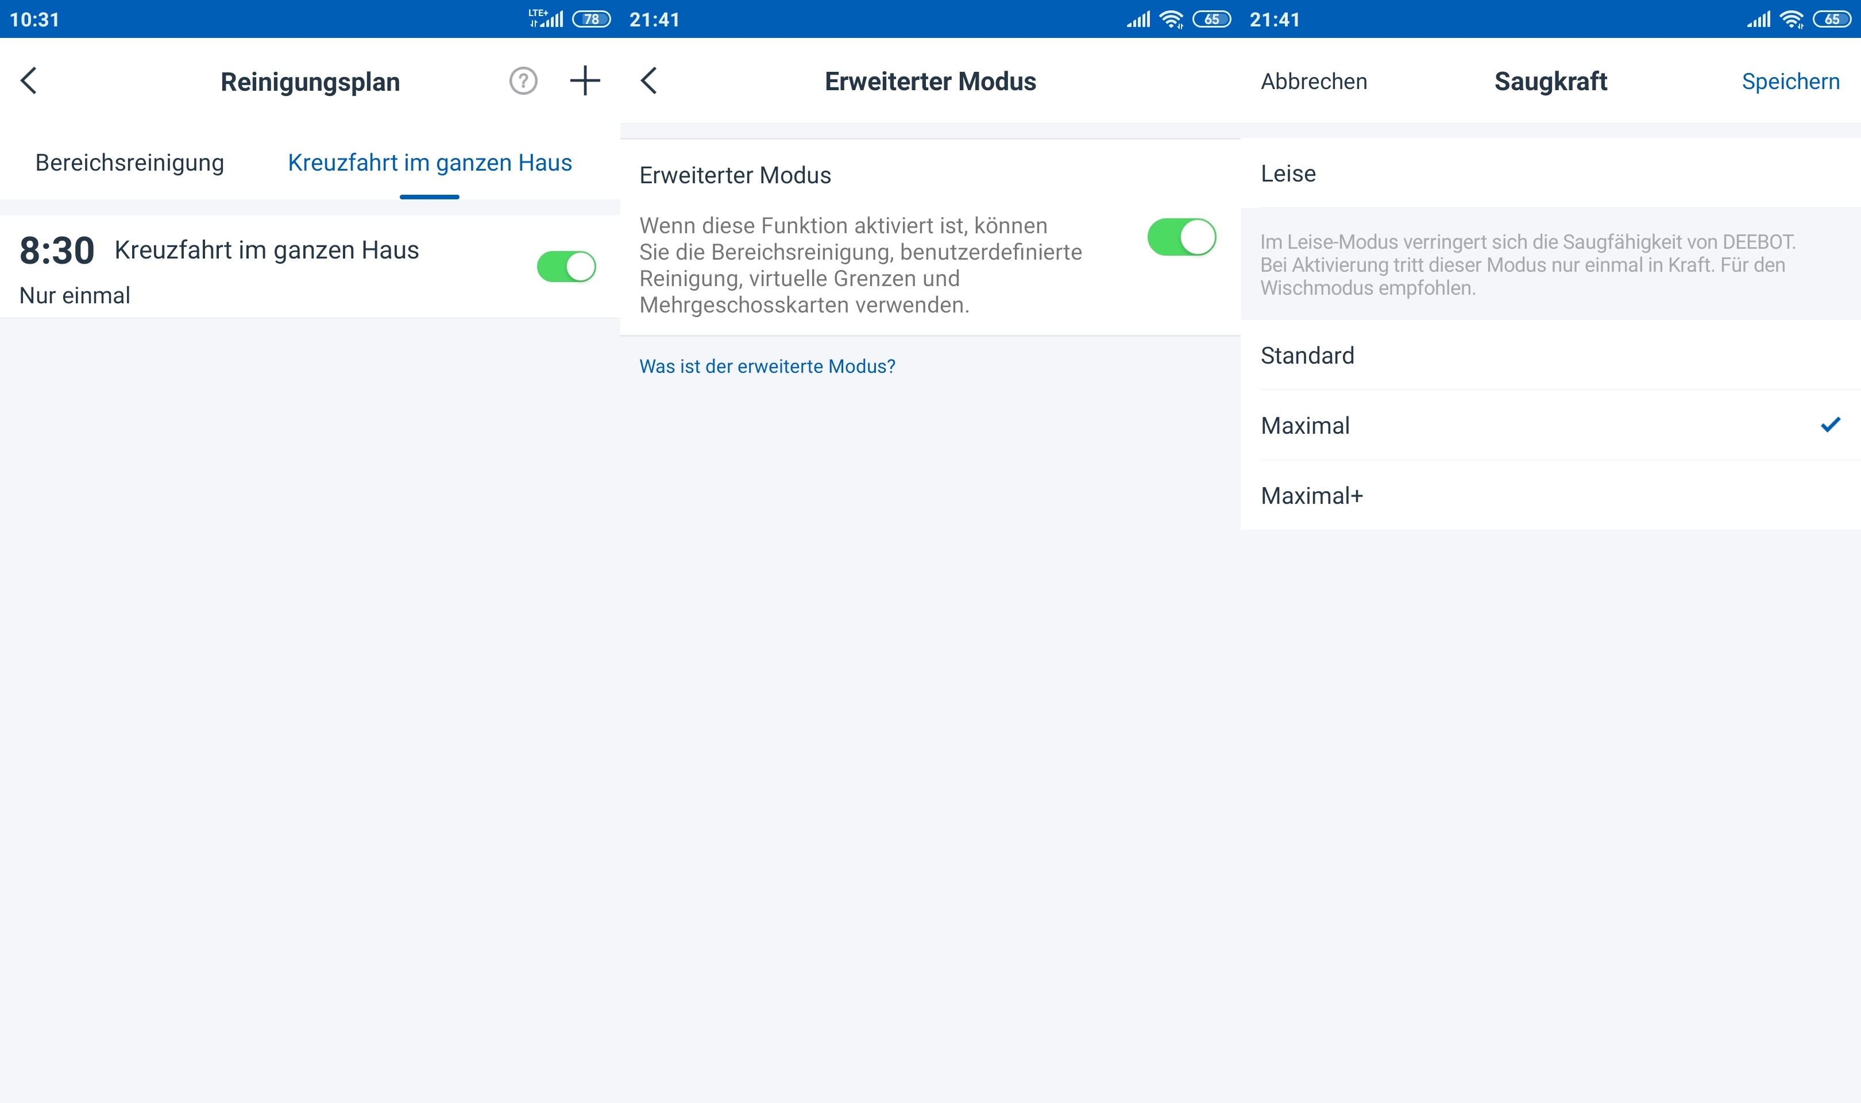The height and width of the screenshot is (1103, 1861).
Task: Turn off the Erweiterter Modus switch
Action: click(1182, 237)
